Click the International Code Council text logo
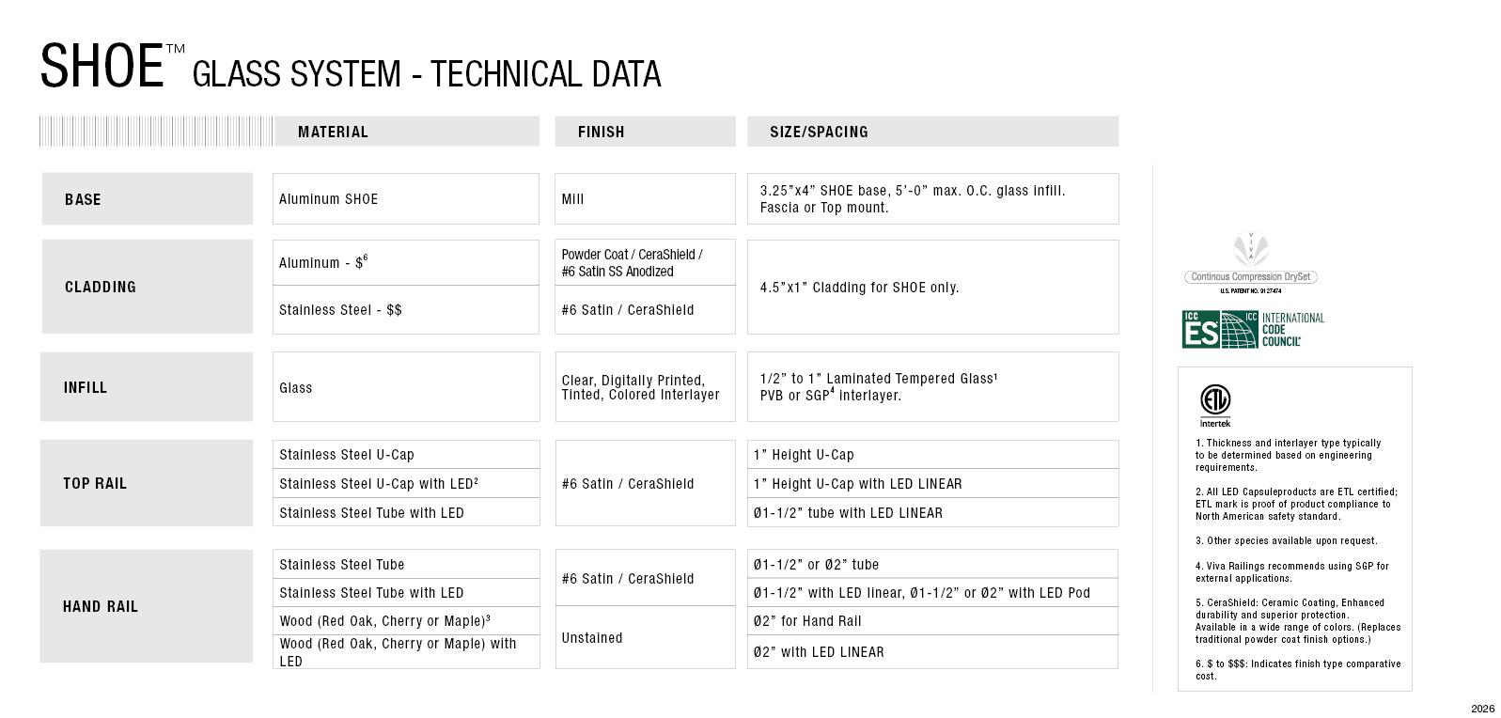The height and width of the screenshot is (718, 1501). 1292,330
